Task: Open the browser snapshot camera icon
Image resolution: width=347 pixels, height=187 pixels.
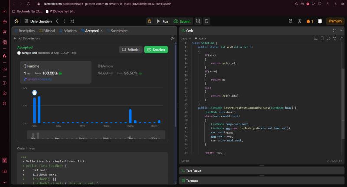Action: [x=302, y=4]
